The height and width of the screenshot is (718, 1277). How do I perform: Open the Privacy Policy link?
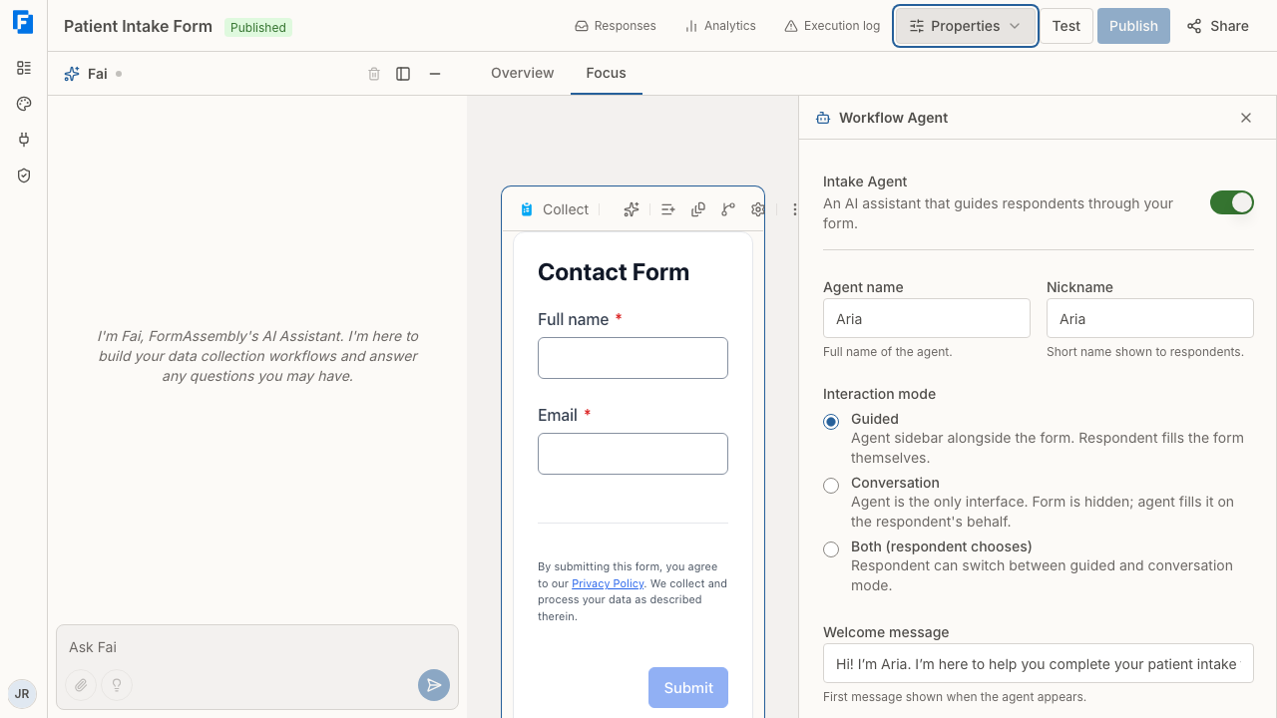click(x=608, y=583)
